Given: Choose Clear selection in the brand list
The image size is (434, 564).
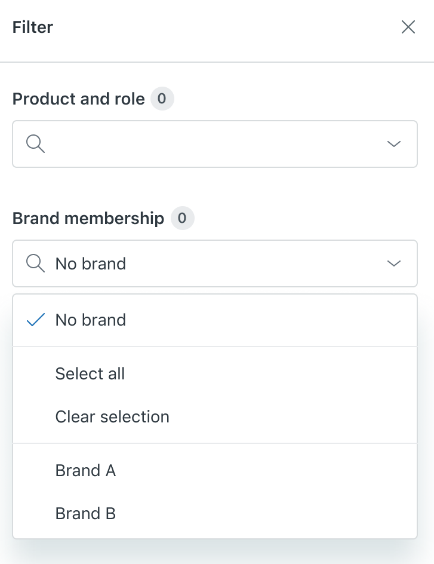Looking at the screenshot, I should [112, 416].
